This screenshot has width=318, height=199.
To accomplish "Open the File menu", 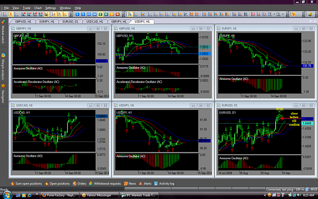I will point(7,8).
